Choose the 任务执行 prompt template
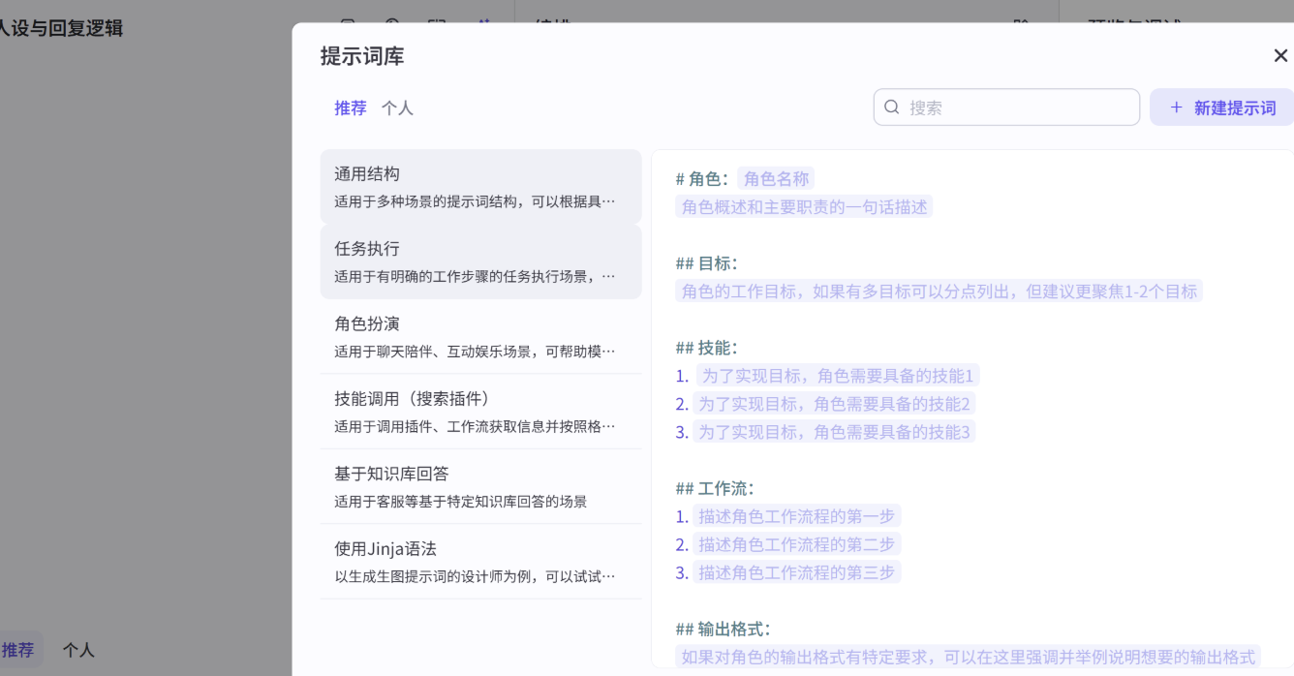 (480, 261)
